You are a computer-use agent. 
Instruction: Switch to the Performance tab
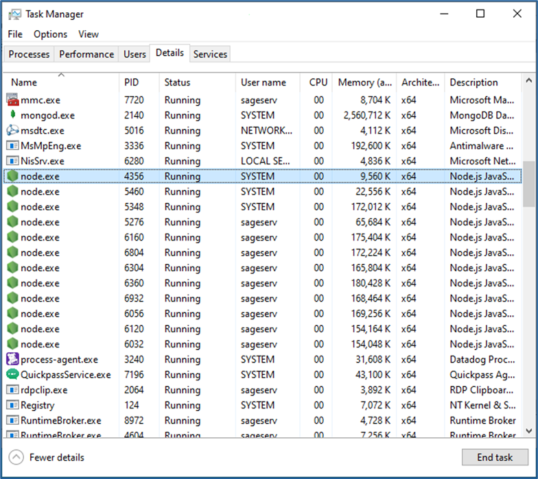click(x=86, y=54)
